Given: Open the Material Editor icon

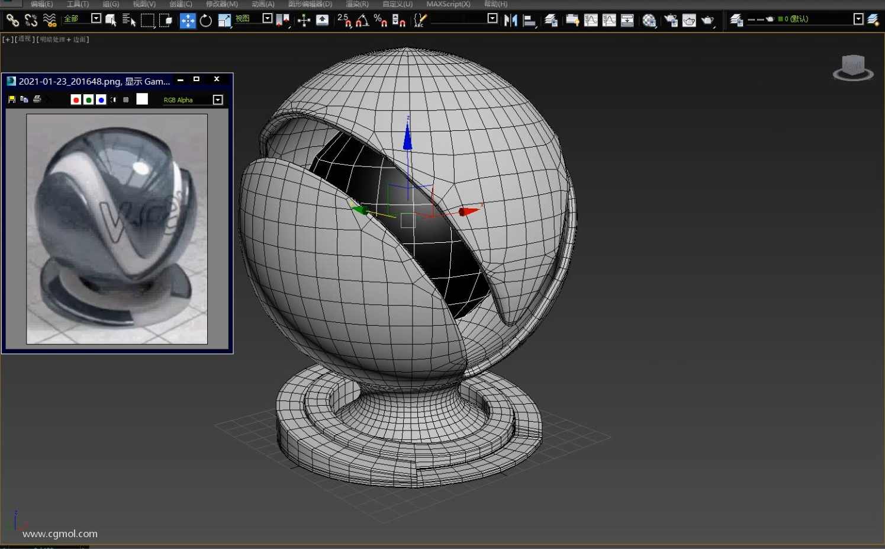Looking at the screenshot, I should point(649,21).
